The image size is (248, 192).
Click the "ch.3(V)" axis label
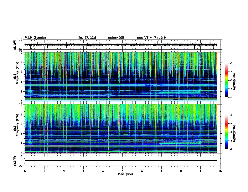coord(15,161)
